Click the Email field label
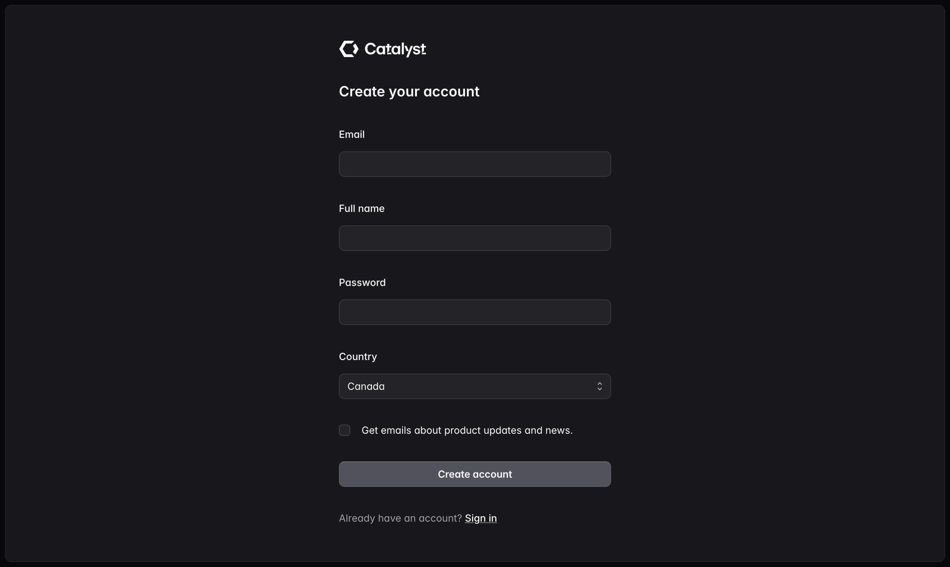Viewport: 950px width, 567px height. click(351, 134)
